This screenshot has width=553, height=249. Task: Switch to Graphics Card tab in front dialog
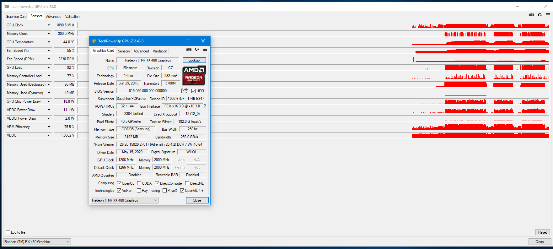[x=104, y=51]
